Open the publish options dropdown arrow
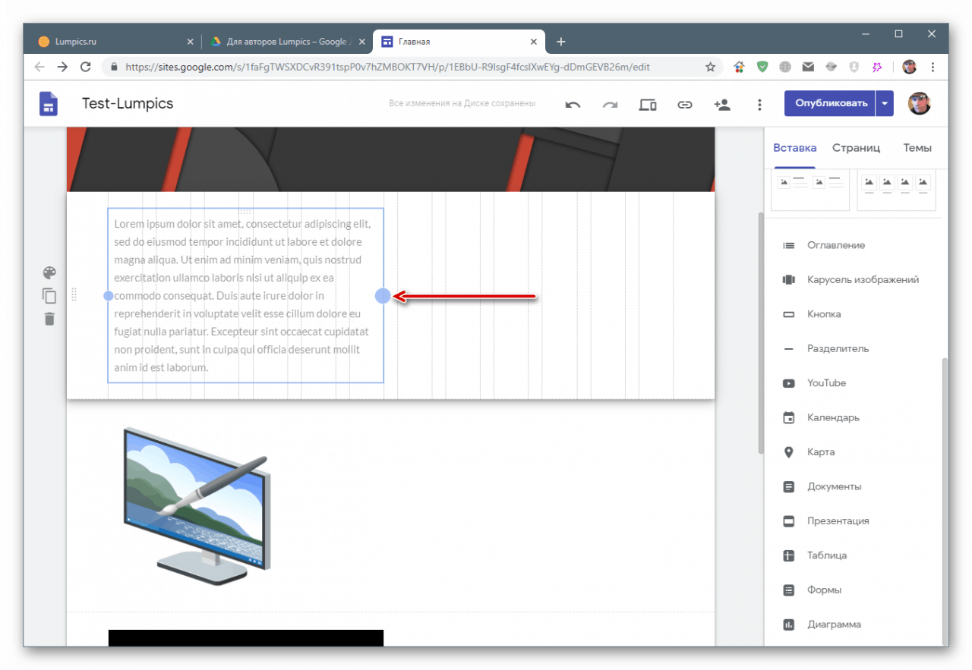Viewport: 972px width, 670px height. pos(885,104)
